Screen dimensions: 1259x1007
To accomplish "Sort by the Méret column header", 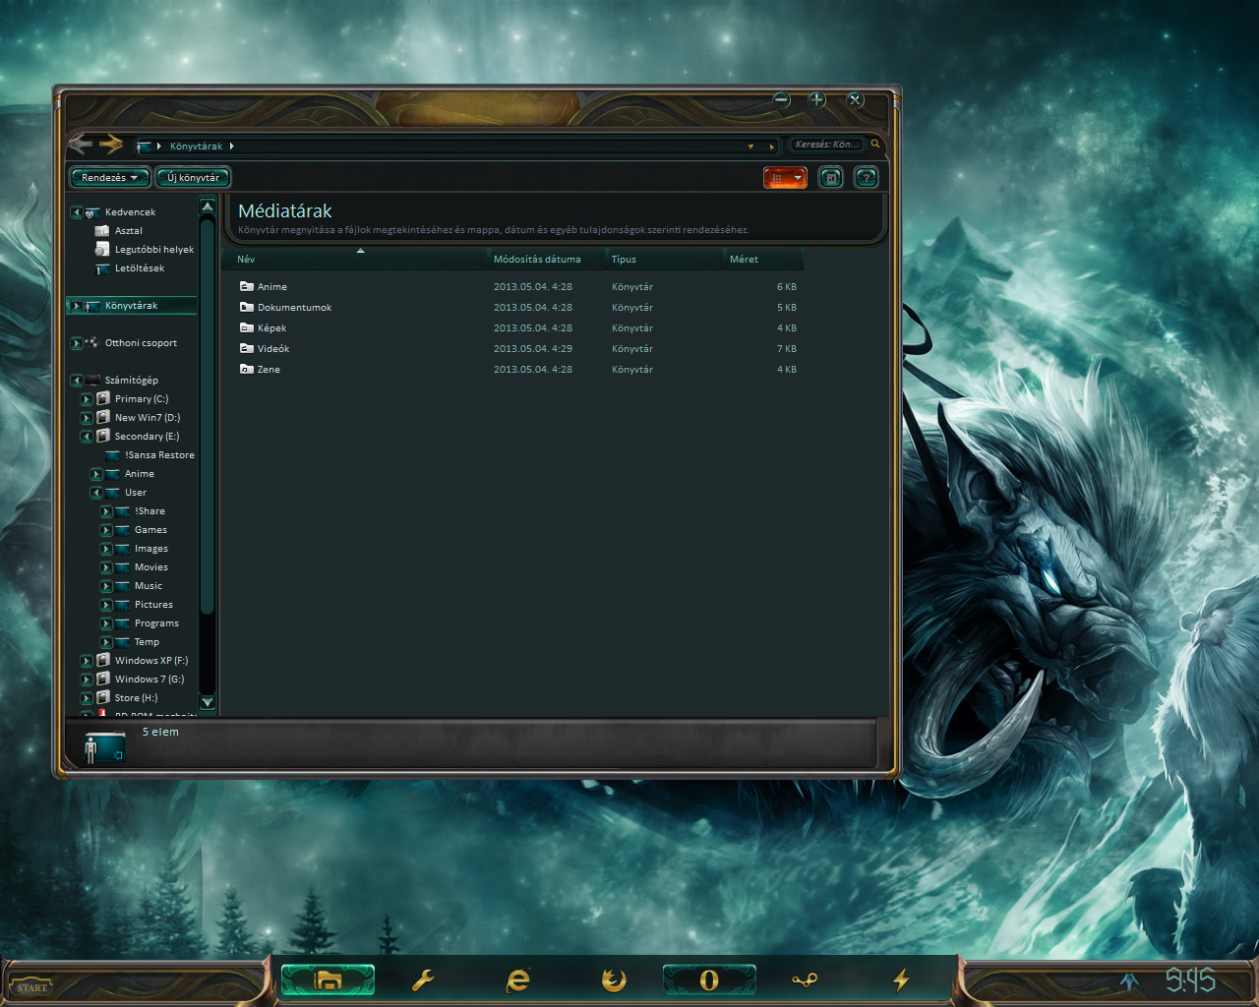I will coord(763,260).
